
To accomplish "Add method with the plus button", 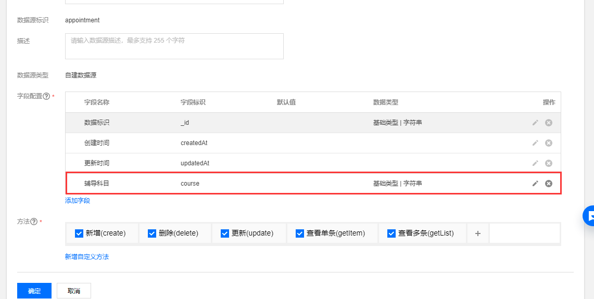I will coord(478,233).
